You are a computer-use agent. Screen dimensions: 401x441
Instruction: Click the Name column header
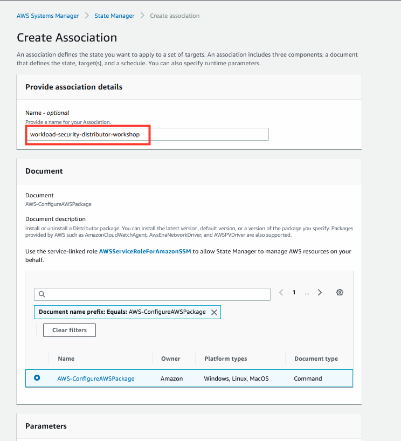click(66, 359)
